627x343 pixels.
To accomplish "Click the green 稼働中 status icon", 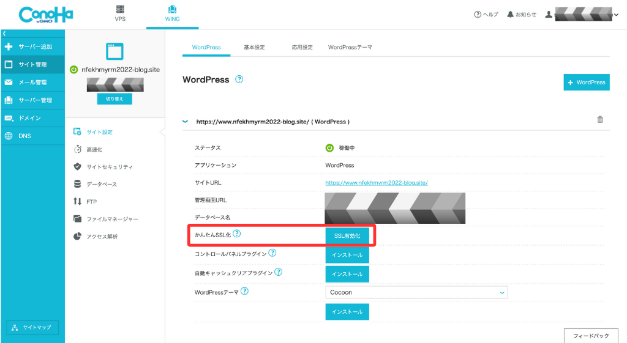I will click(x=329, y=148).
